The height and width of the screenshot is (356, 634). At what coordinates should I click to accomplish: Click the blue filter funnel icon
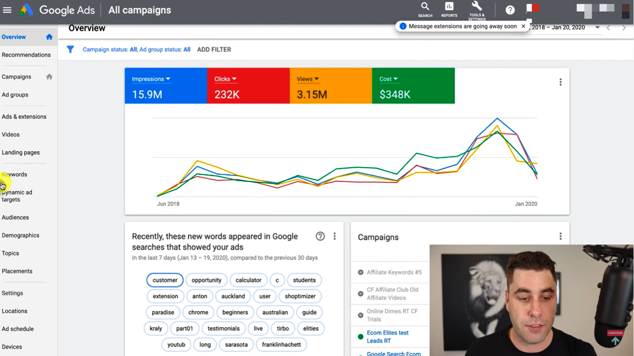(x=70, y=49)
